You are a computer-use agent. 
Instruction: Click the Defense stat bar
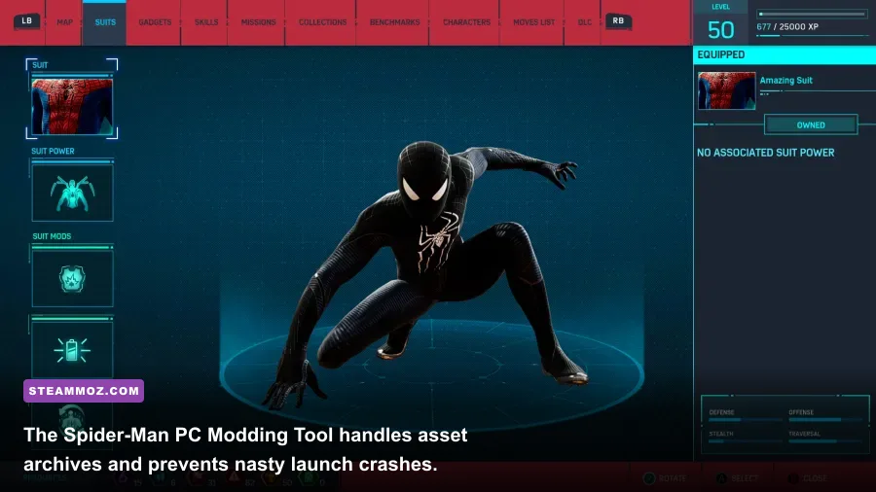click(x=745, y=419)
